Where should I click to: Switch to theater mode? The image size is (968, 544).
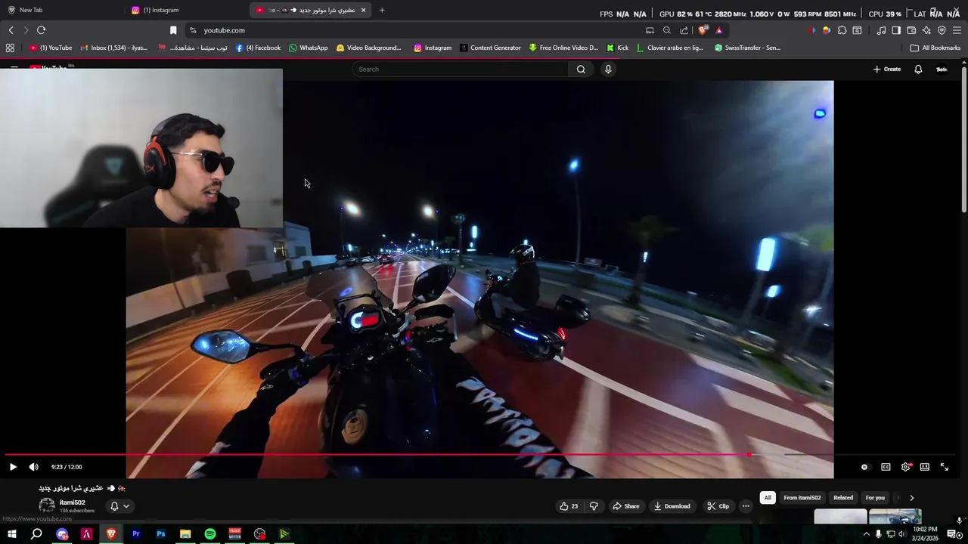point(924,467)
